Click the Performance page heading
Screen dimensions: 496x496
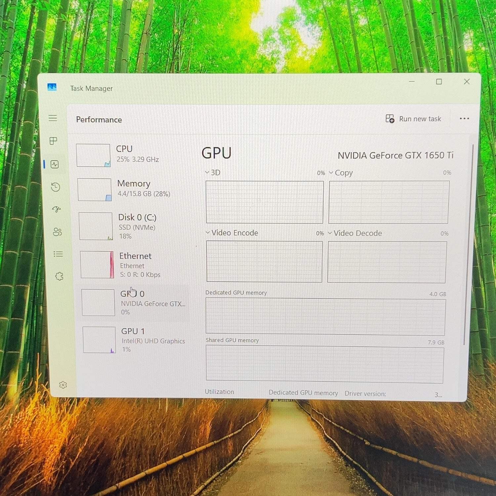click(x=99, y=120)
